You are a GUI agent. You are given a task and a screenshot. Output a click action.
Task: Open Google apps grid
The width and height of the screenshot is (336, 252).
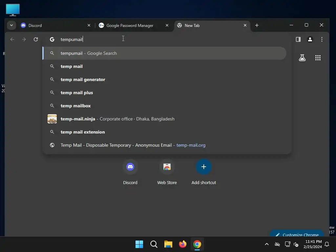tap(318, 58)
